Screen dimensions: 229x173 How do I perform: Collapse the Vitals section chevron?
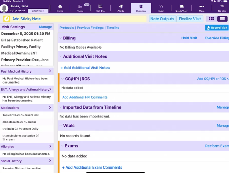point(61,126)
